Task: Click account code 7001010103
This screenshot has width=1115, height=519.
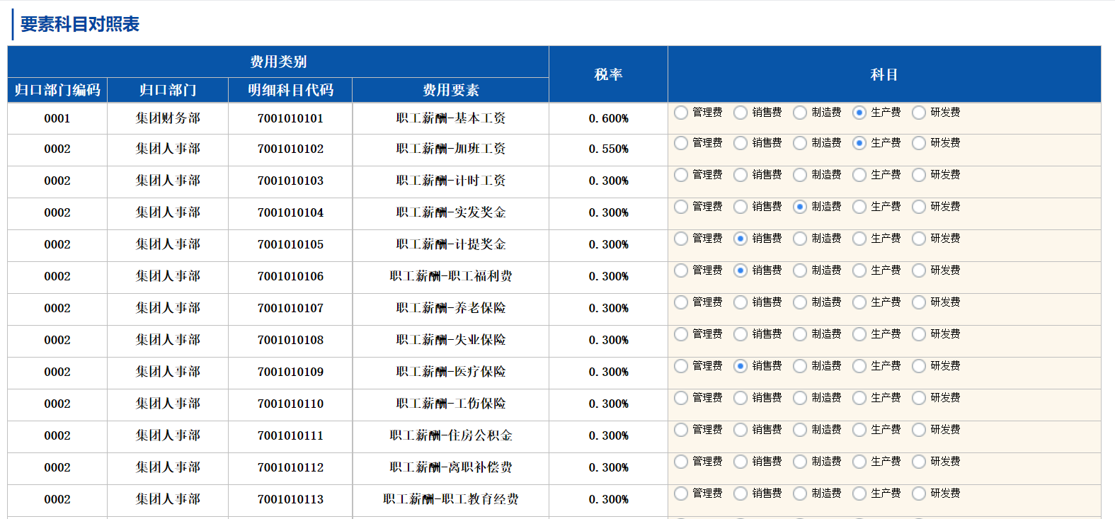Action: pos(290,181)
